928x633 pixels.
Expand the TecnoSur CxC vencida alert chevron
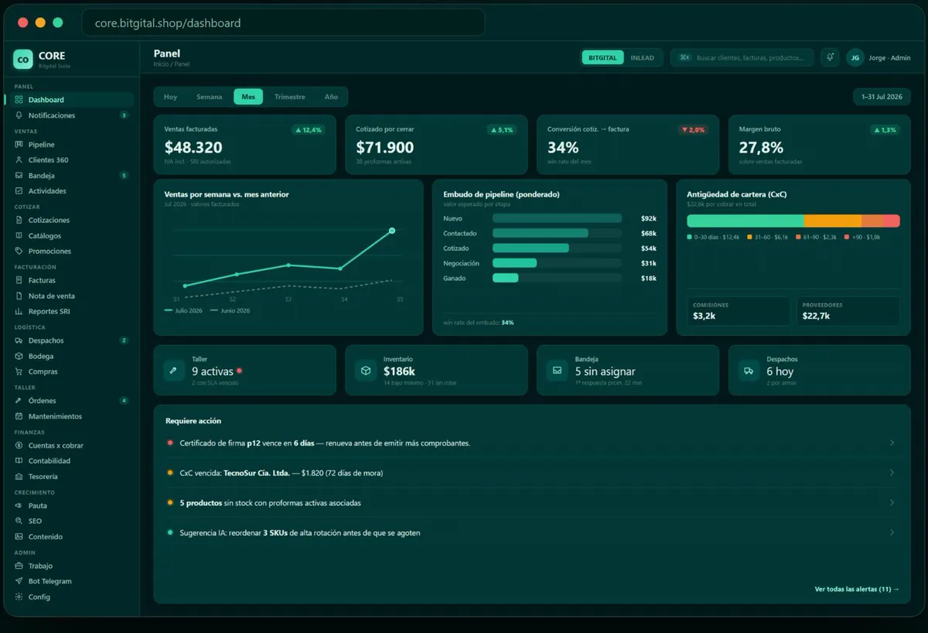(892, 473)
